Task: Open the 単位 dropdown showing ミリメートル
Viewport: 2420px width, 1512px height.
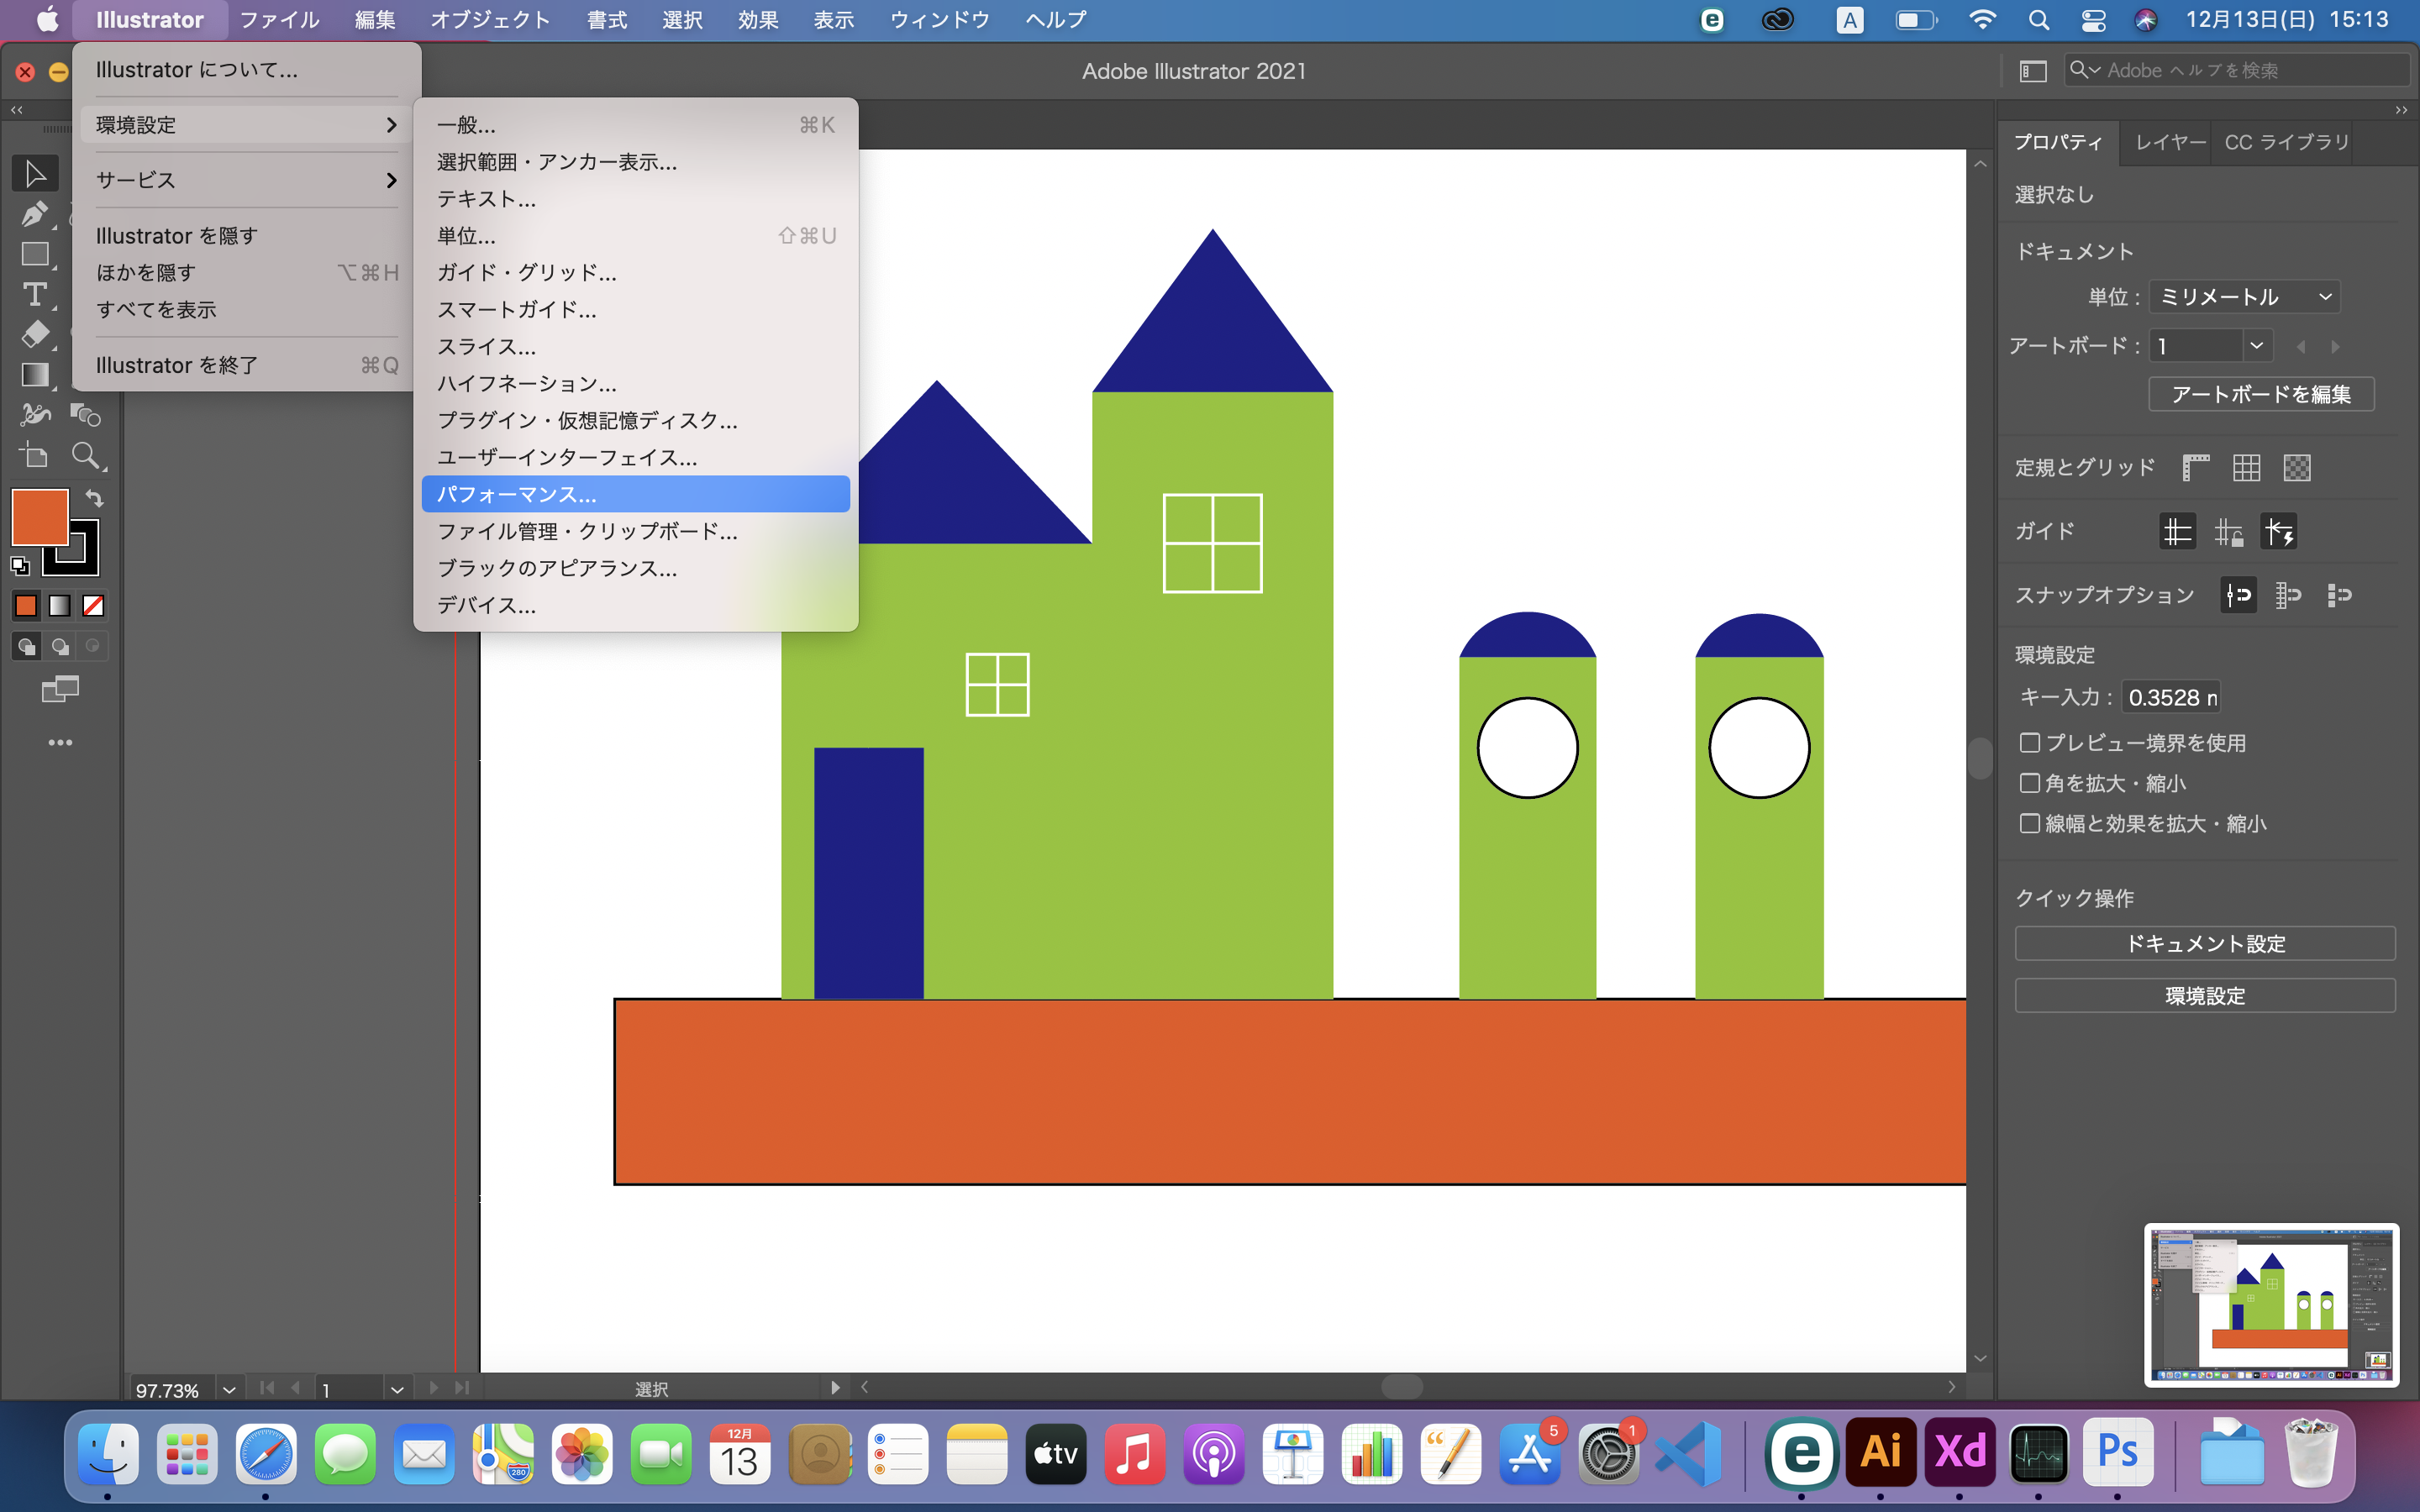Action: [2243, 296]
